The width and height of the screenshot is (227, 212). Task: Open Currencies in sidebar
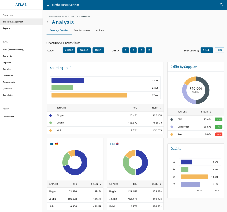[x=8, y=76]
